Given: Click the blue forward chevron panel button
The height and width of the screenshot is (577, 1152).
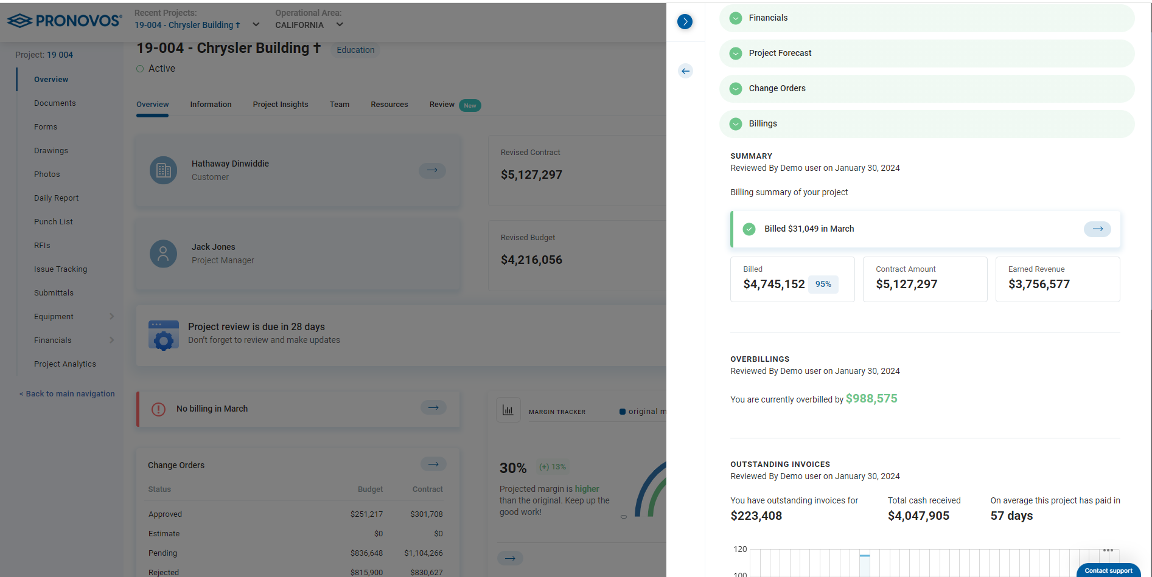Looking at the screenshot, I should point(685,22).
